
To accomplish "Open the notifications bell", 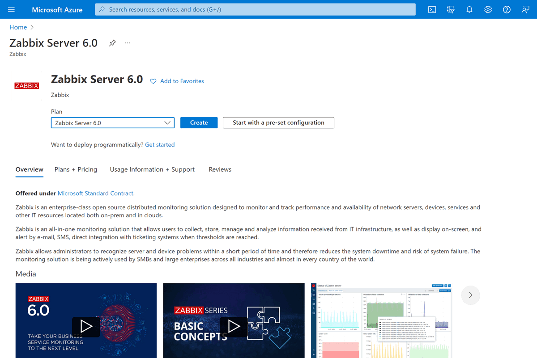I will click(x=469, y=9).
